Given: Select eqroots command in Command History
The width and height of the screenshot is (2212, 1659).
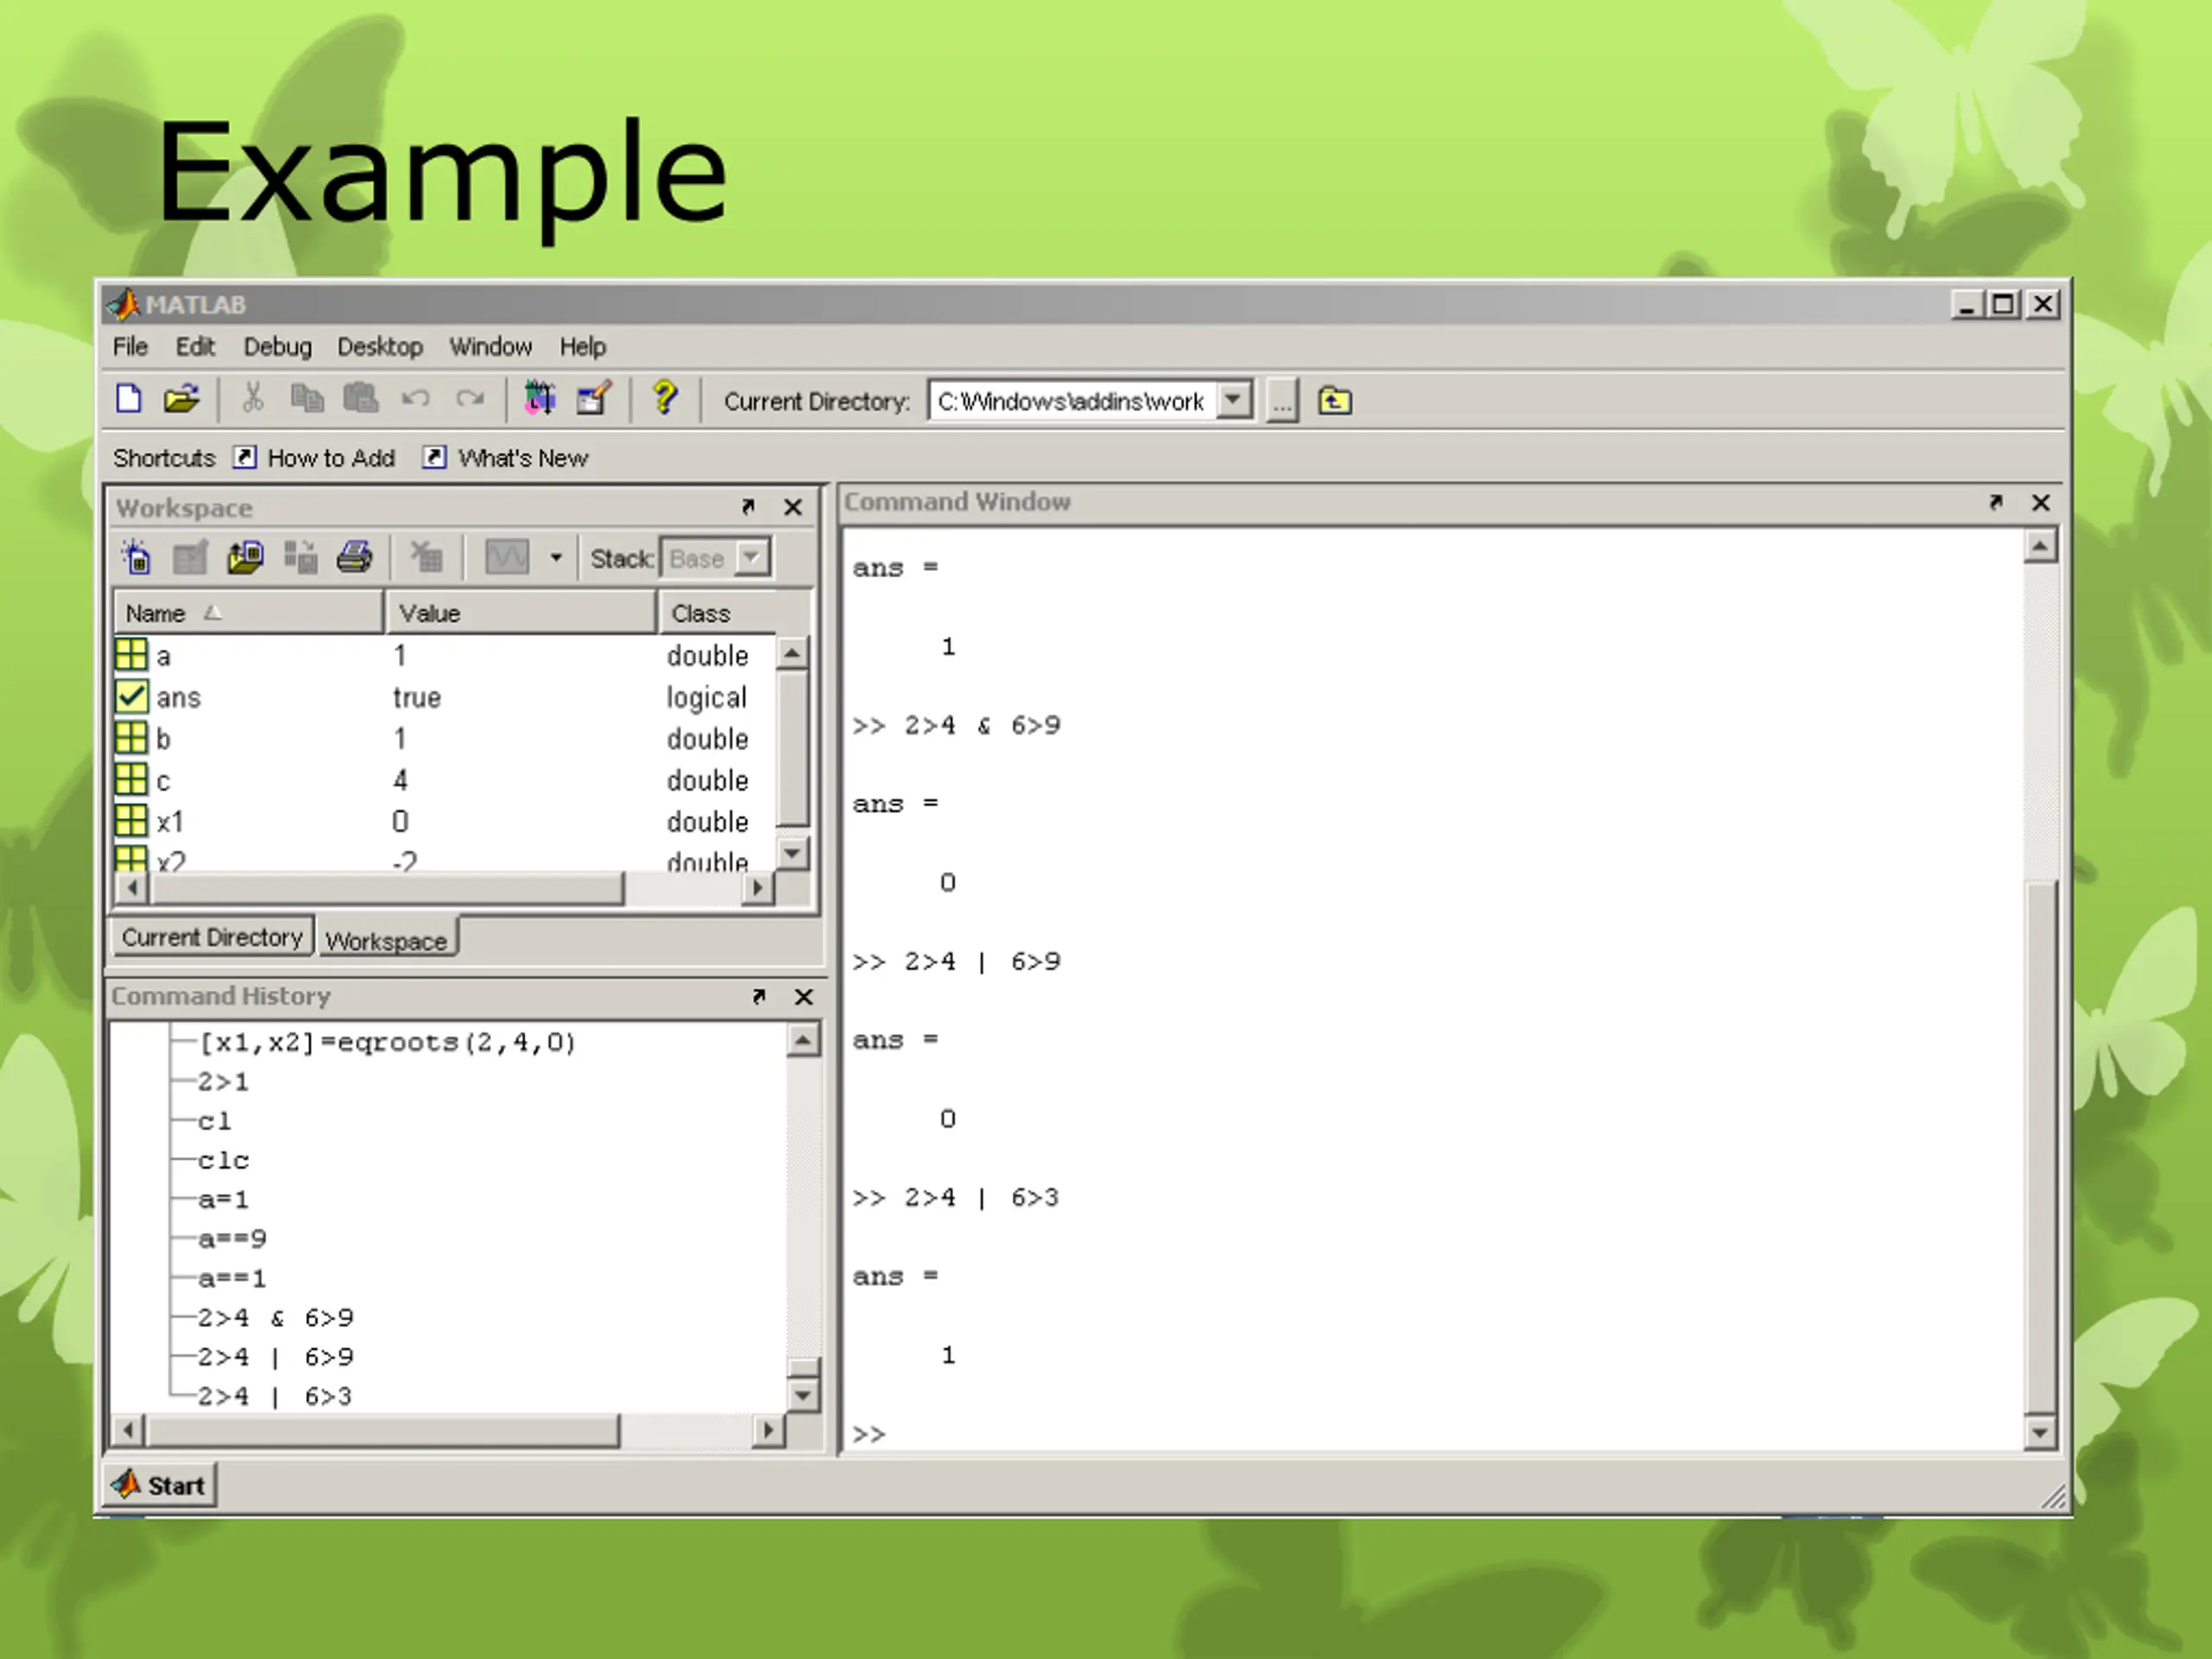Looking at the screenshot, I should click(x=387, y=1042).
